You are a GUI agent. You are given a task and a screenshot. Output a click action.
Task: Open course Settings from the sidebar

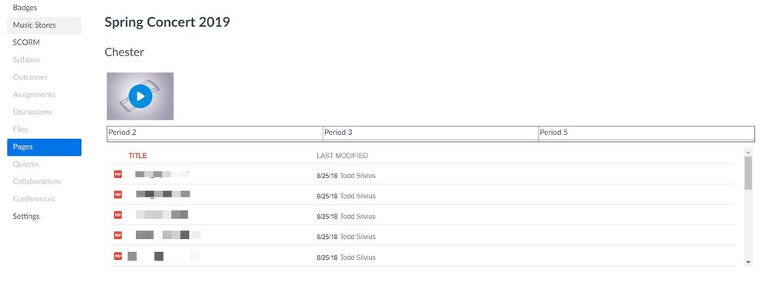tap(26, 217)
